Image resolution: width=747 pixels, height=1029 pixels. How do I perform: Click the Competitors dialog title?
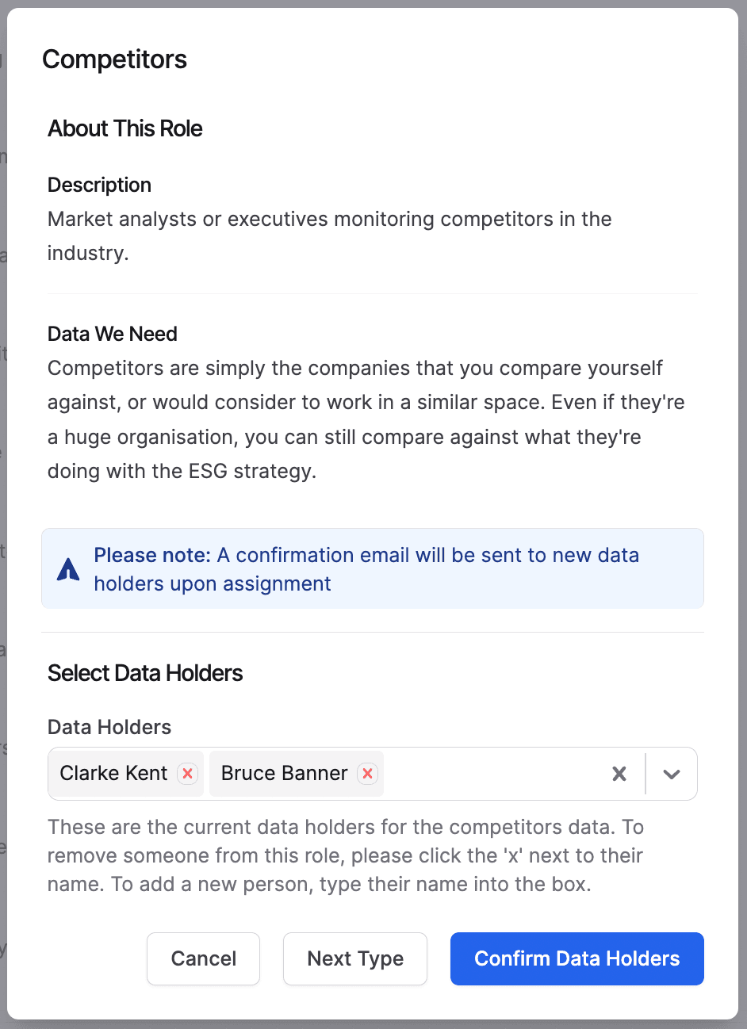pyautogui.click(x=114, y=59)
